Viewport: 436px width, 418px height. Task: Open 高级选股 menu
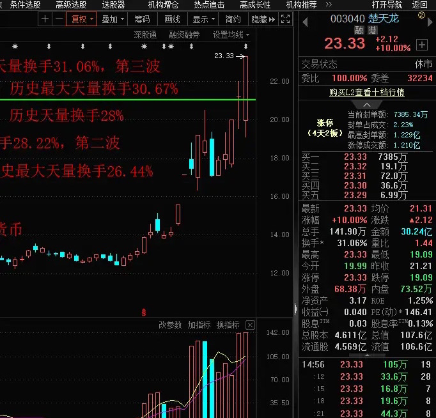(x=71, y=4)
